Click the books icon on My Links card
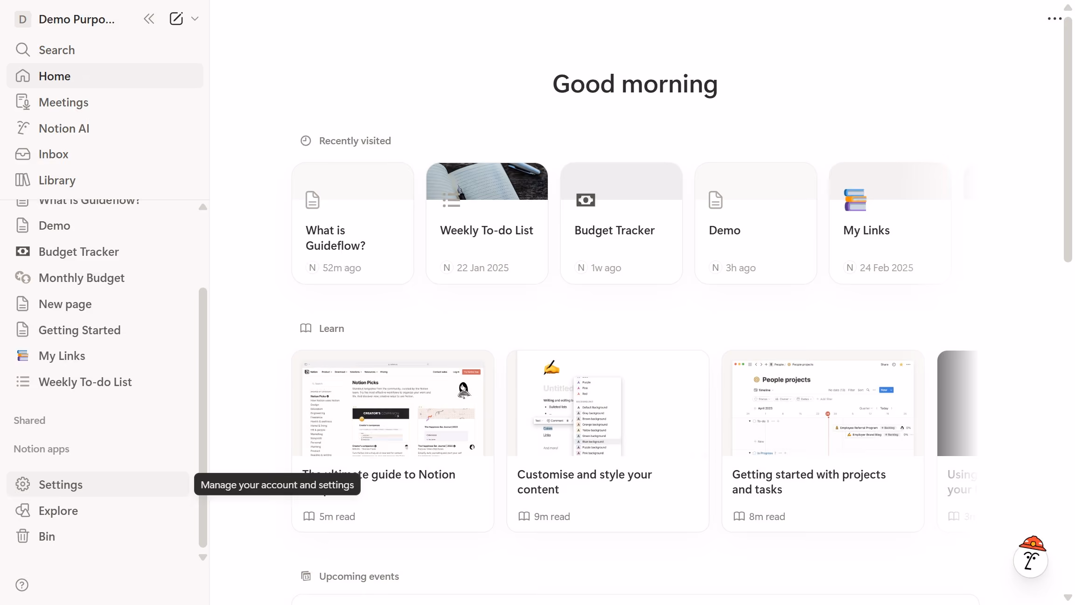Viewport: 1075px width, 605px height. [855, 200]
